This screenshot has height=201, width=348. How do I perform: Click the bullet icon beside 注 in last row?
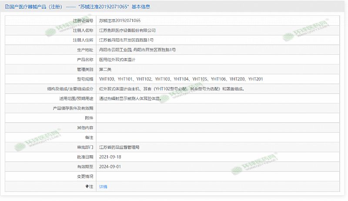[87, 187]
